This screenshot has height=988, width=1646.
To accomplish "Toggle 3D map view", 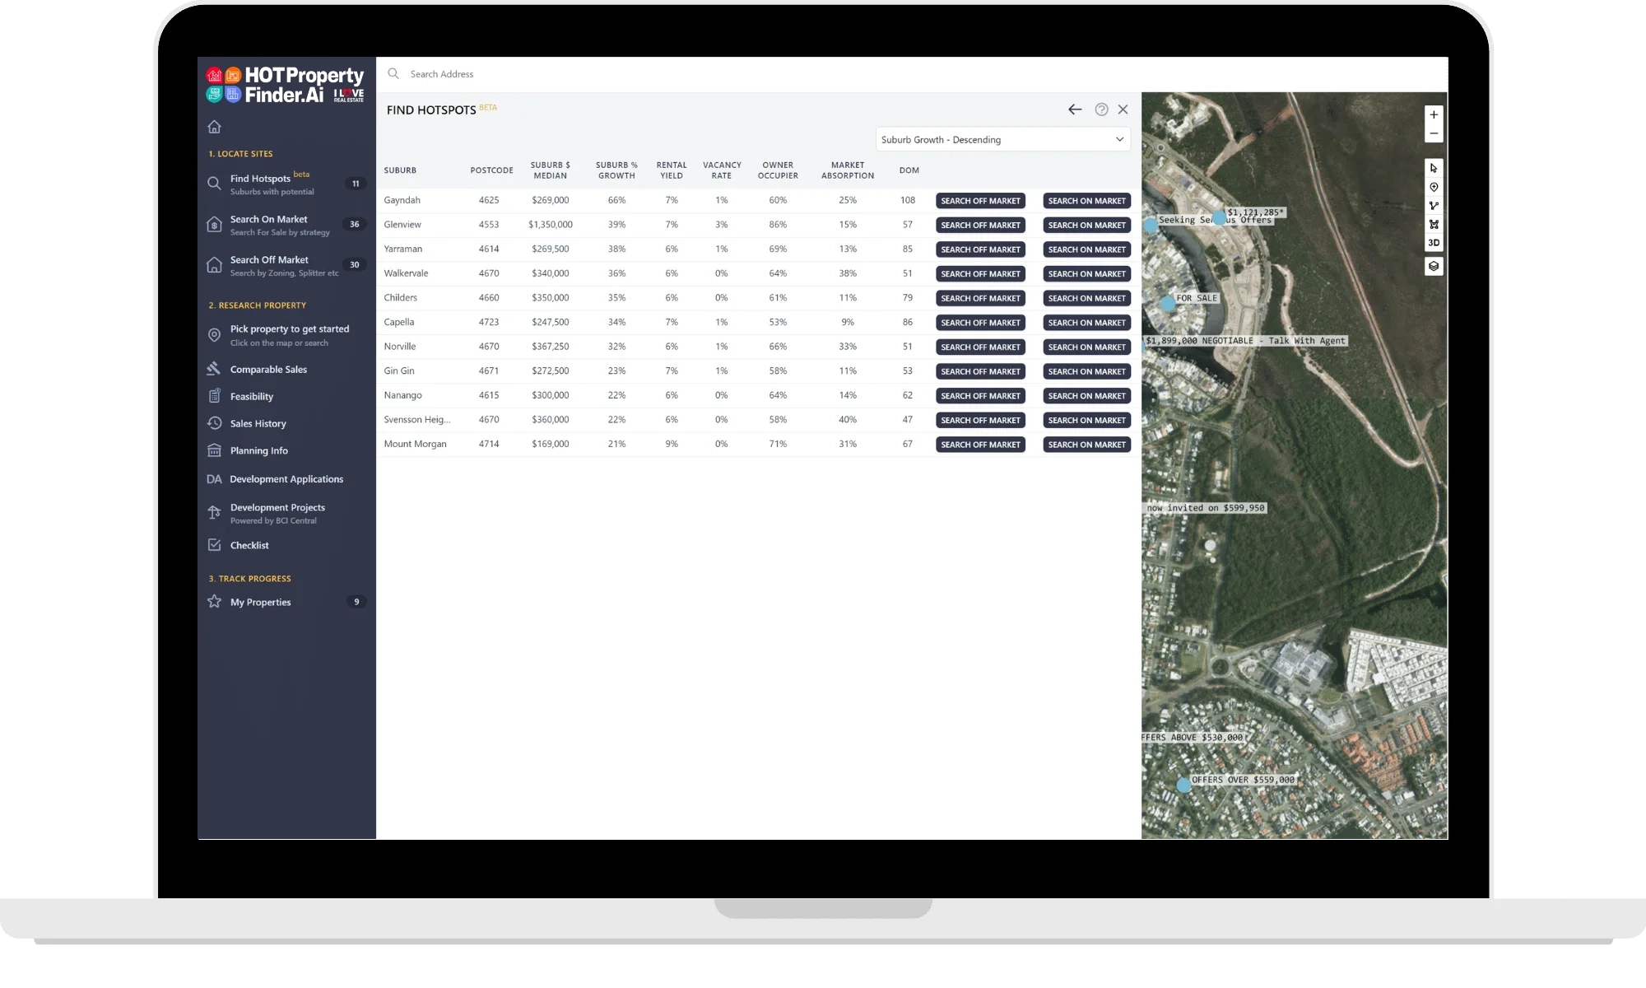I will 1434,243.
